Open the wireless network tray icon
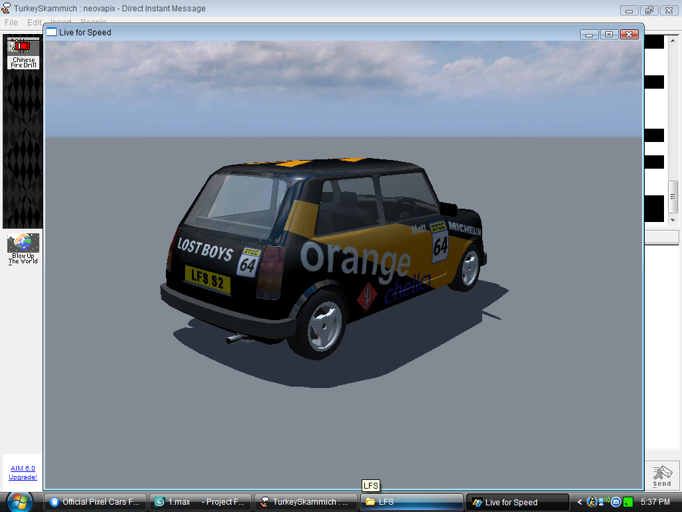The width and height of the screenshot is (682, 512). click(603, 501)
